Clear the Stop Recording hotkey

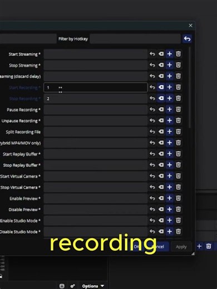pyautogui.click(x=161, y=98)
